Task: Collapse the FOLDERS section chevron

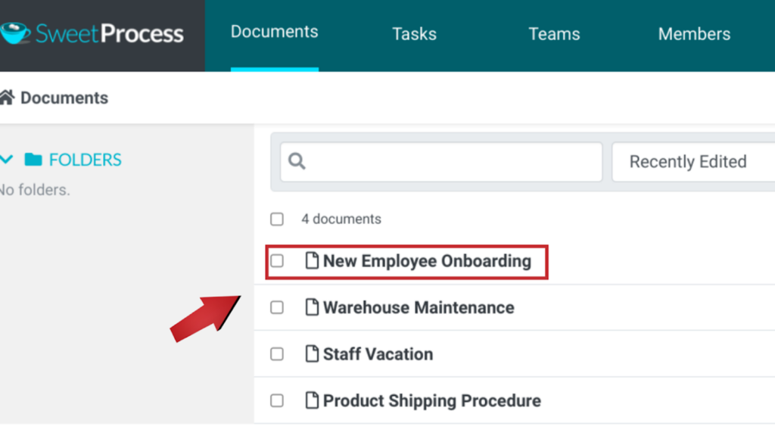Action: 6,159
